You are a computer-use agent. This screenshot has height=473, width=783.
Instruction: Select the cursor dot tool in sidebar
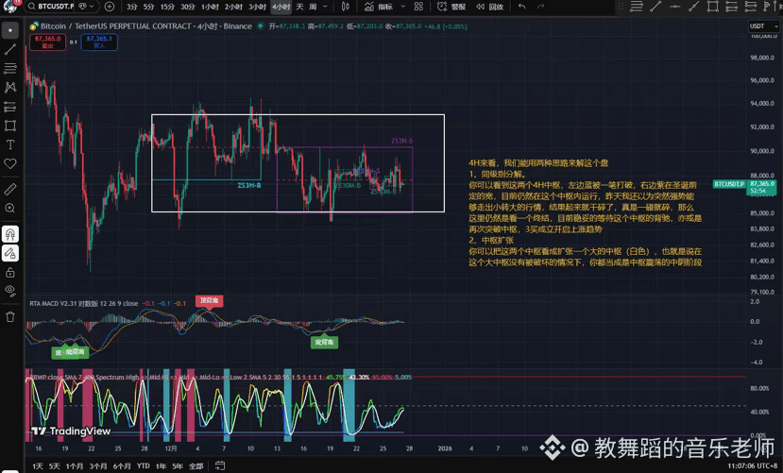[10, 30]
